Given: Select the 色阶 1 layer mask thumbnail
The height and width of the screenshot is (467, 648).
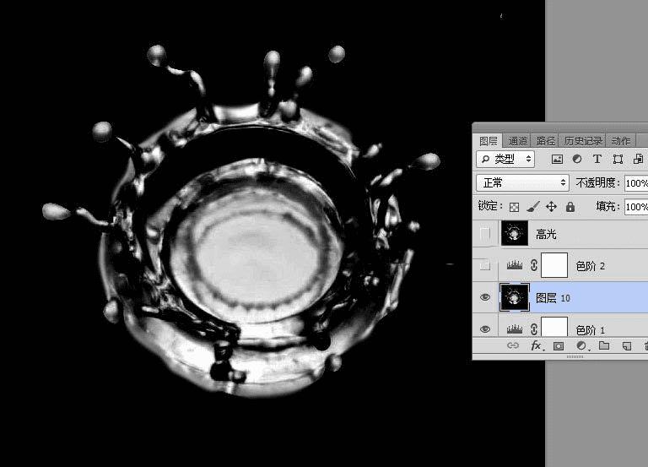Looking at the screenshot, I should pos(554,327).
